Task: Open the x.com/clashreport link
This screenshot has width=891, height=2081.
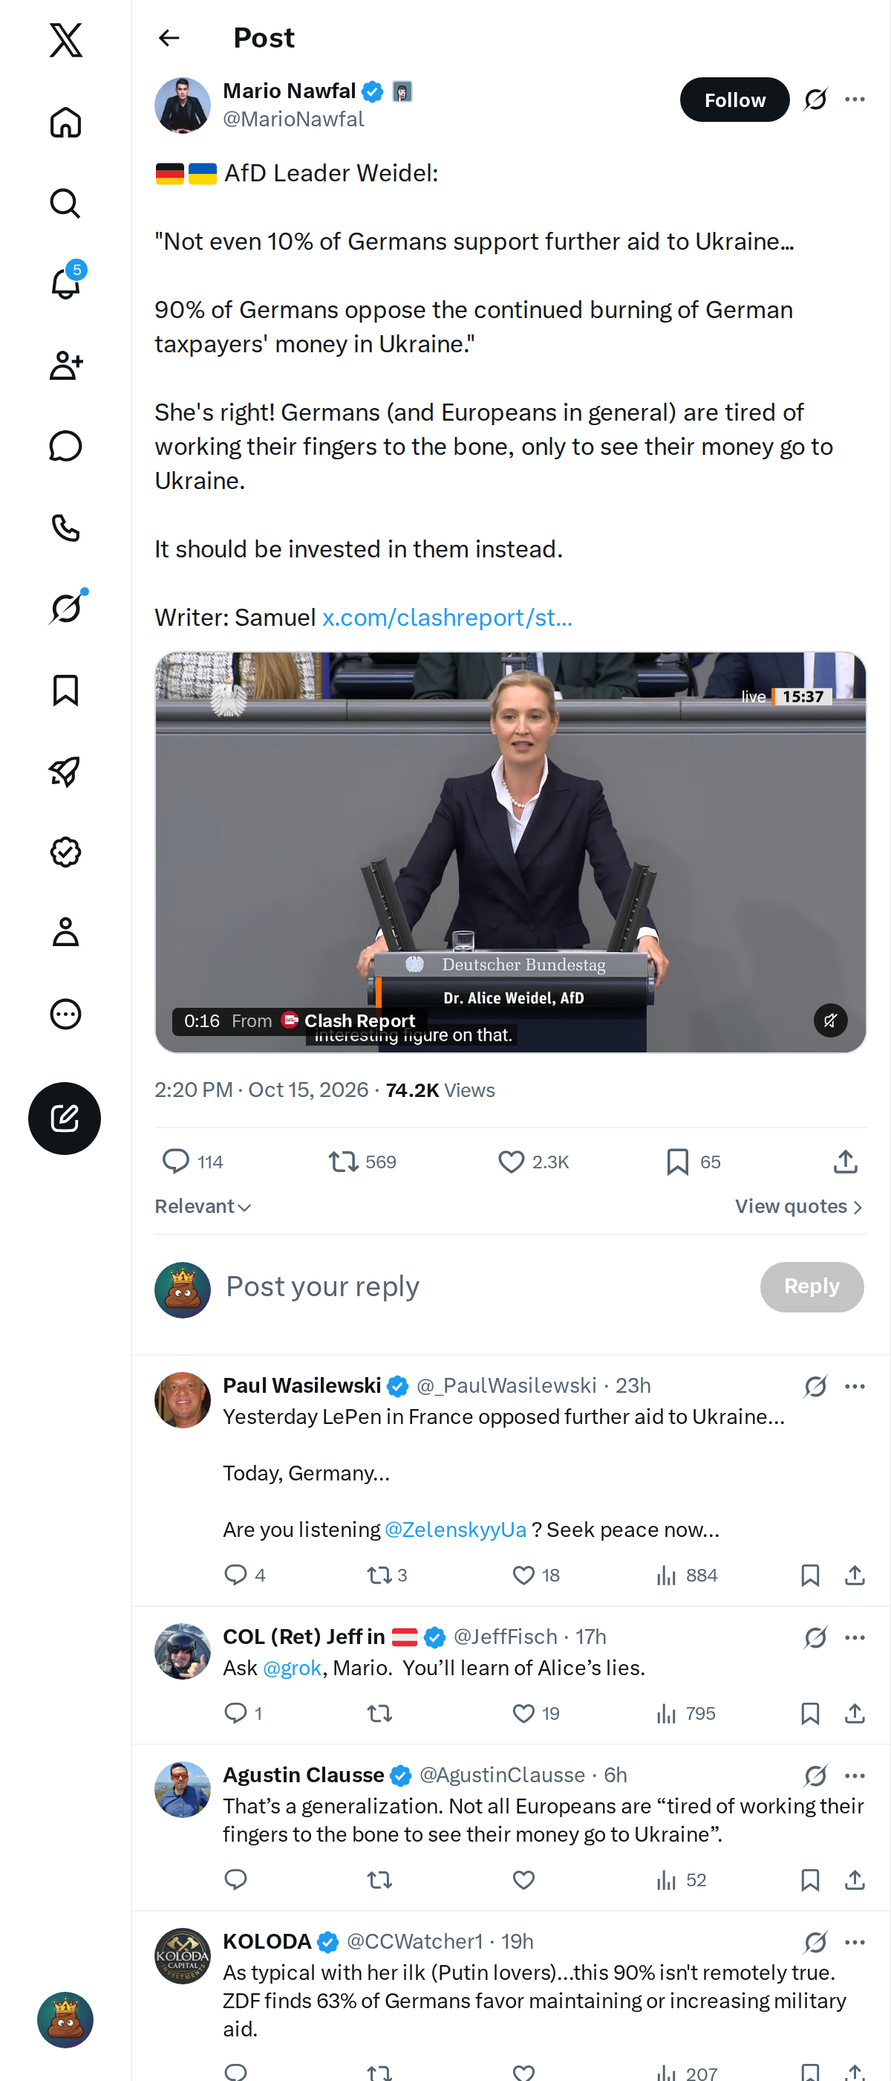Action: tap(447, 617)
